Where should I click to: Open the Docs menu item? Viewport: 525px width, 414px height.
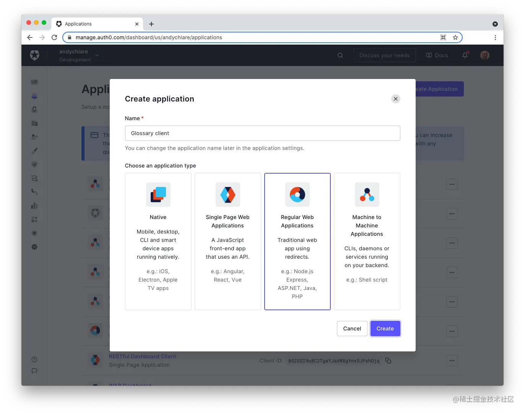click(437, 55)
